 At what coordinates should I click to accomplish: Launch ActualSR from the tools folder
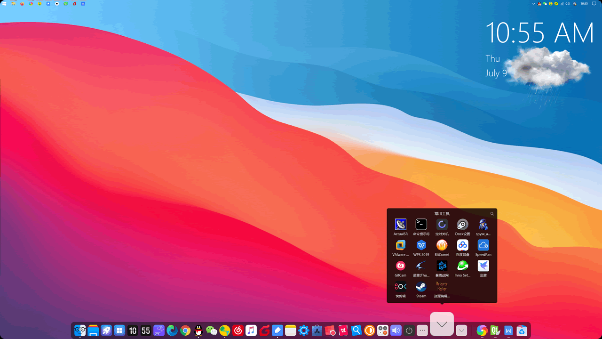[x=400, y=224]
